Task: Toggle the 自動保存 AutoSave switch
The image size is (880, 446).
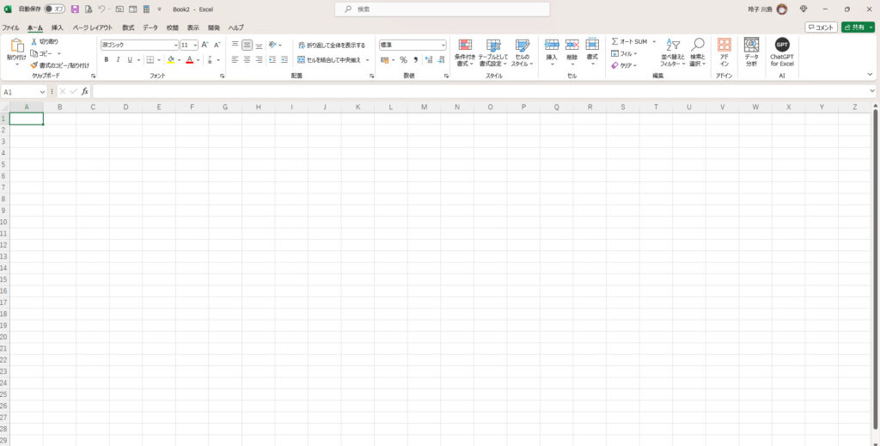Action: point(55,9)
